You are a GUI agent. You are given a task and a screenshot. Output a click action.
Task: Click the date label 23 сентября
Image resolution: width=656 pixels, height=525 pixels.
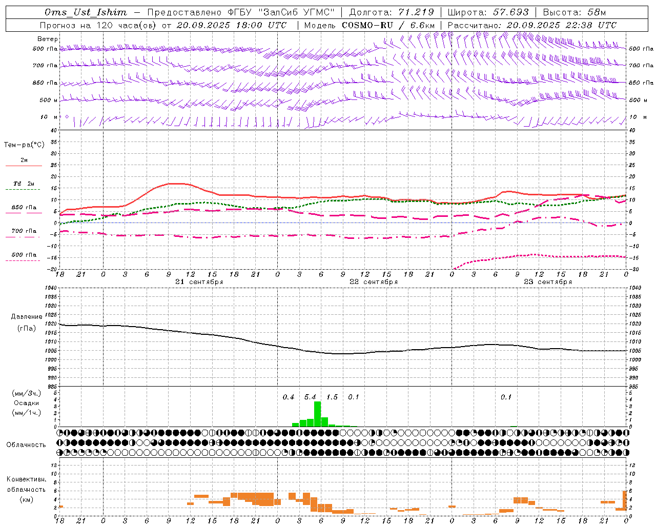548,282
